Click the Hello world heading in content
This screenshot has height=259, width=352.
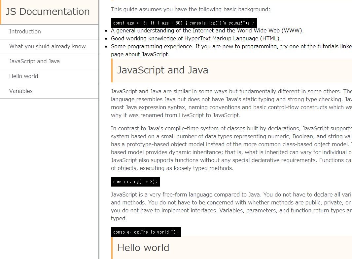[x=143, y=248]
